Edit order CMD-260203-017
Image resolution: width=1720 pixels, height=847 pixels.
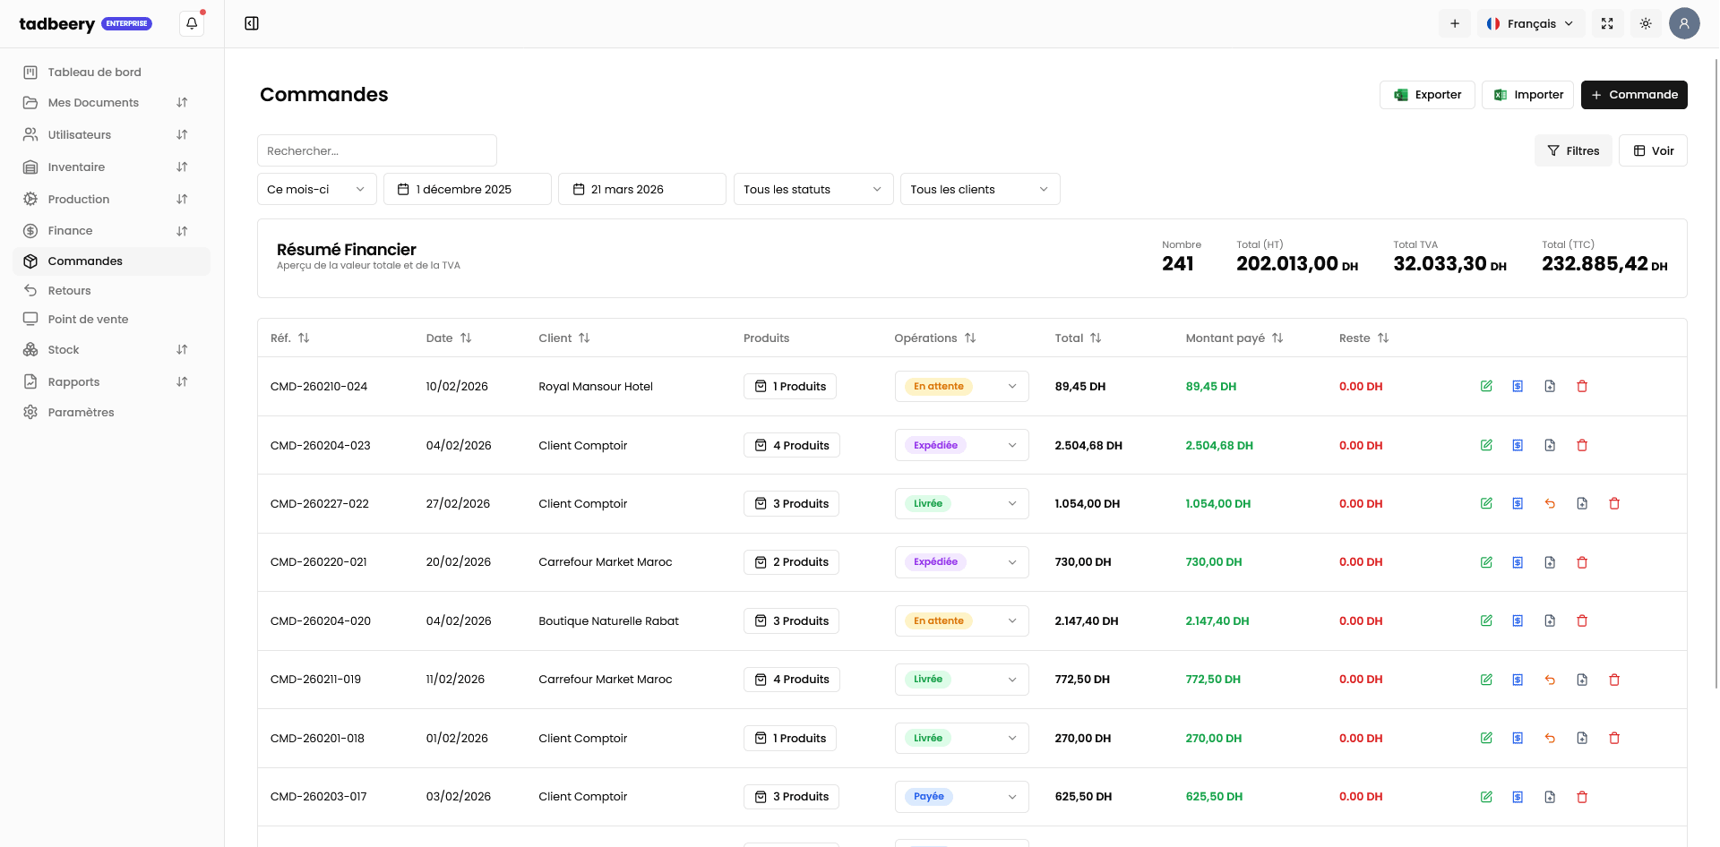point(1486,797)
